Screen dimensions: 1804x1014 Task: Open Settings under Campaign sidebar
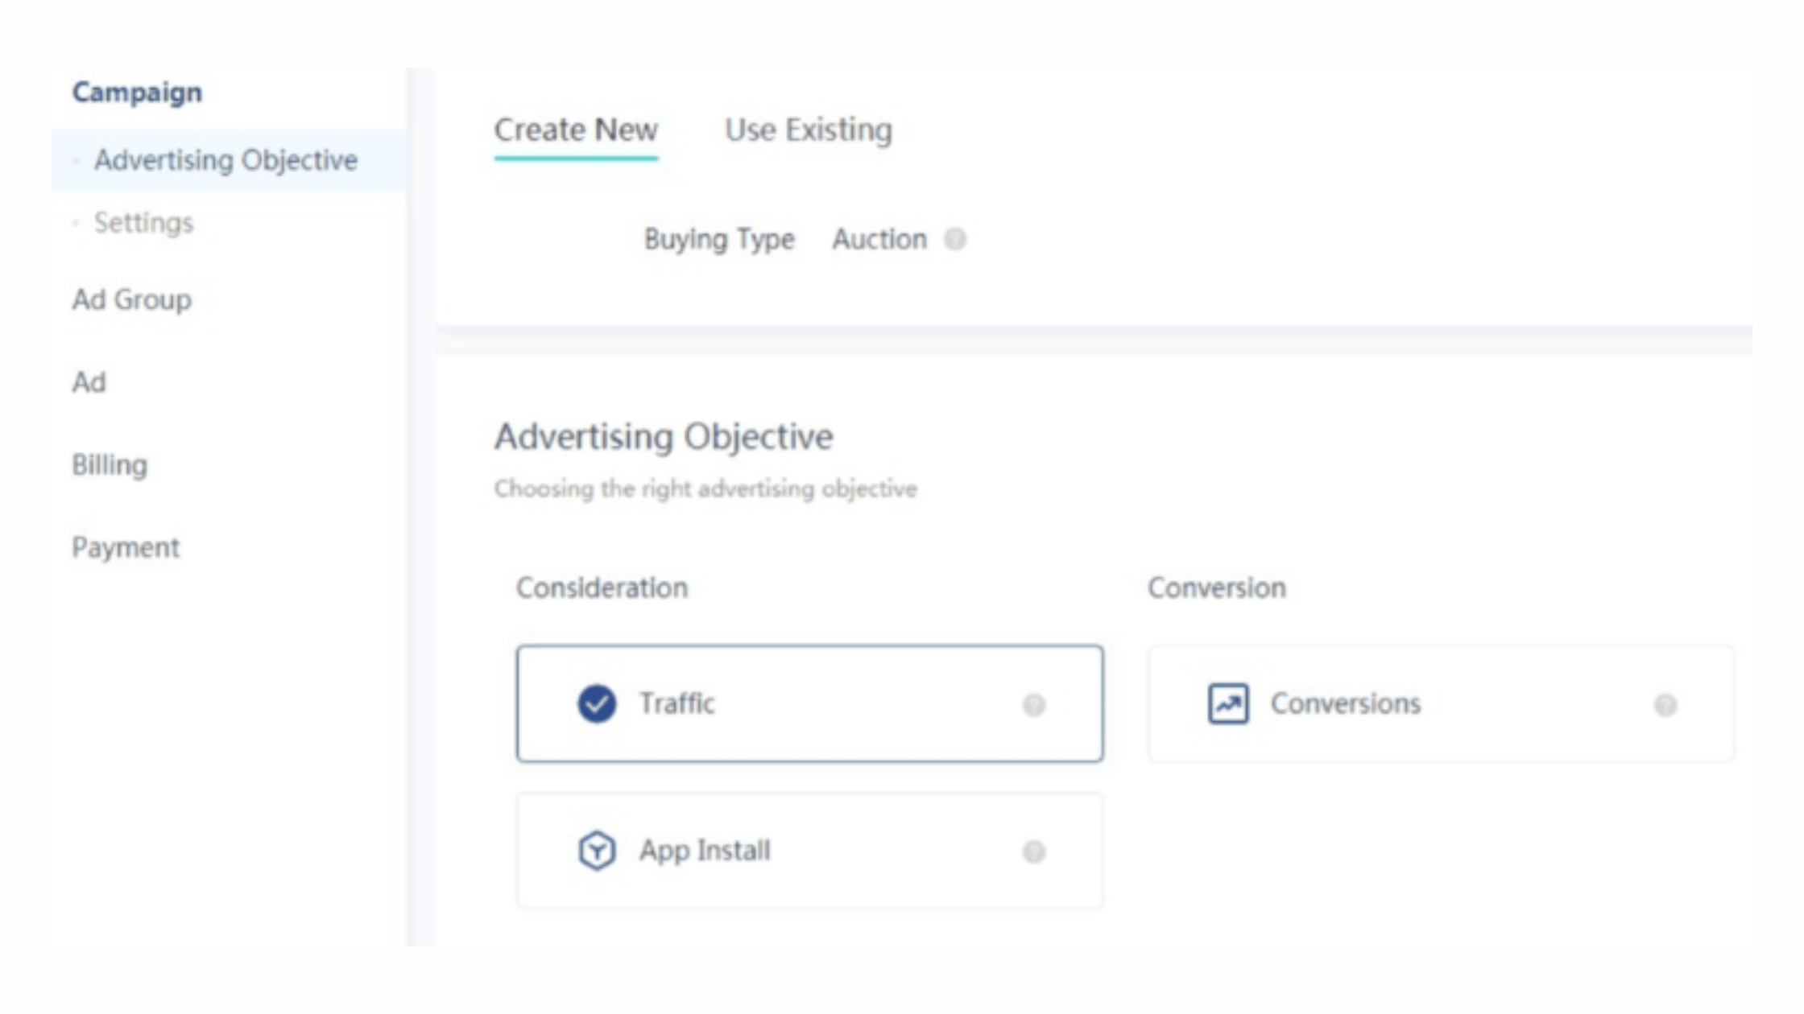tap(143, 222)
